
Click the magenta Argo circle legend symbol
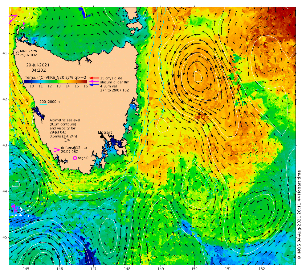point(75,158)
